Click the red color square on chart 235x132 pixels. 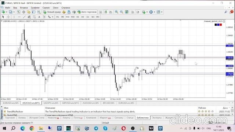click(221, 25)
